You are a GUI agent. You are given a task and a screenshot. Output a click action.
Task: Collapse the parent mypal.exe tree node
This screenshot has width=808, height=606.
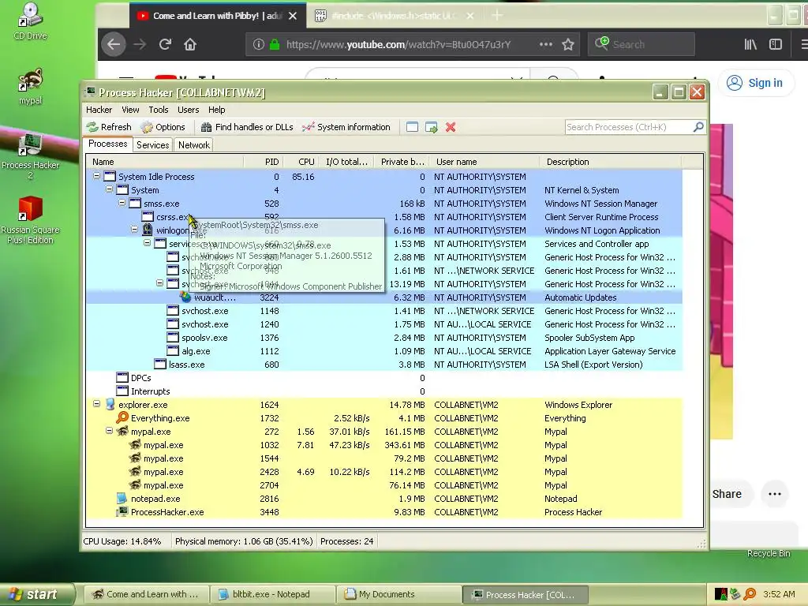point(109,432)
